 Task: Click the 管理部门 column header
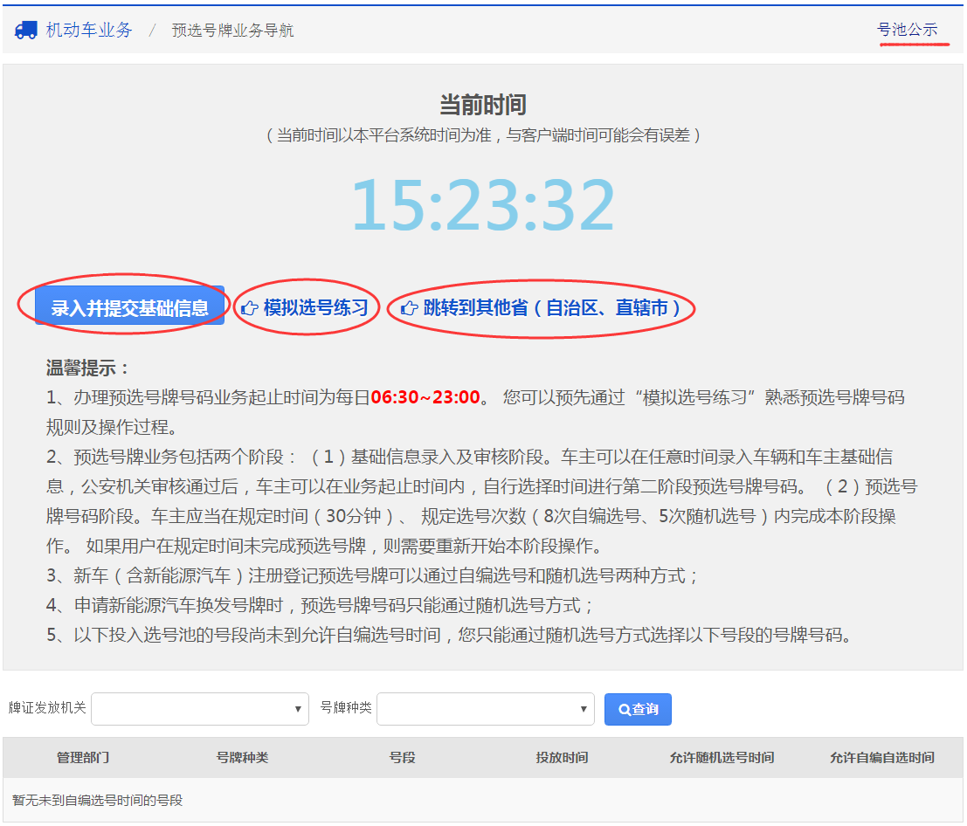point(83,758)
